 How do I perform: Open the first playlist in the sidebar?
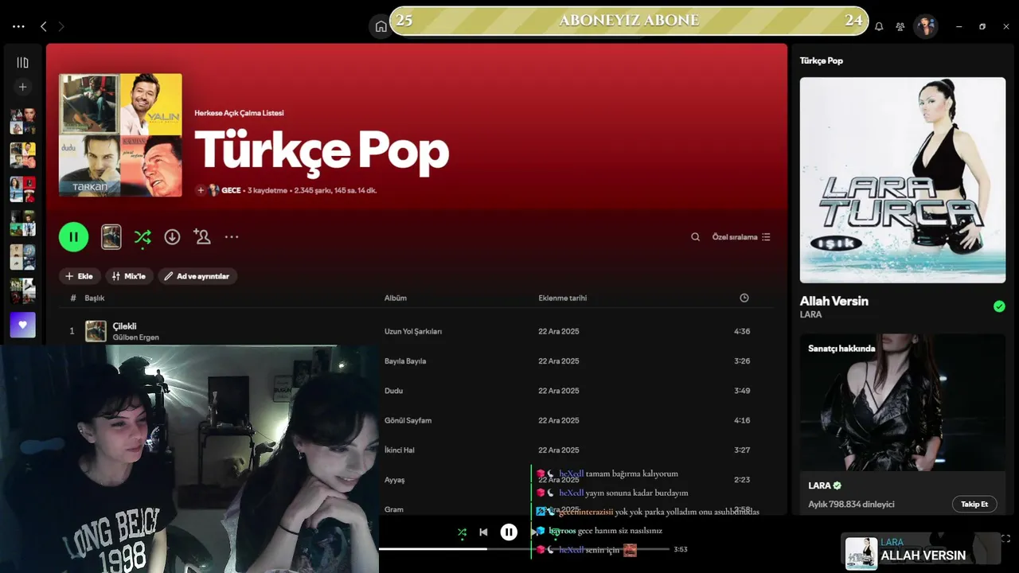pyautogui.click(x=22, y=121)
